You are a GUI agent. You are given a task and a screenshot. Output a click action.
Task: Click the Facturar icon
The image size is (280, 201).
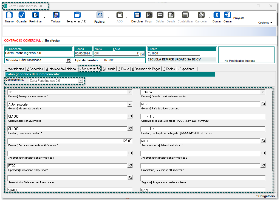point(100,15)
